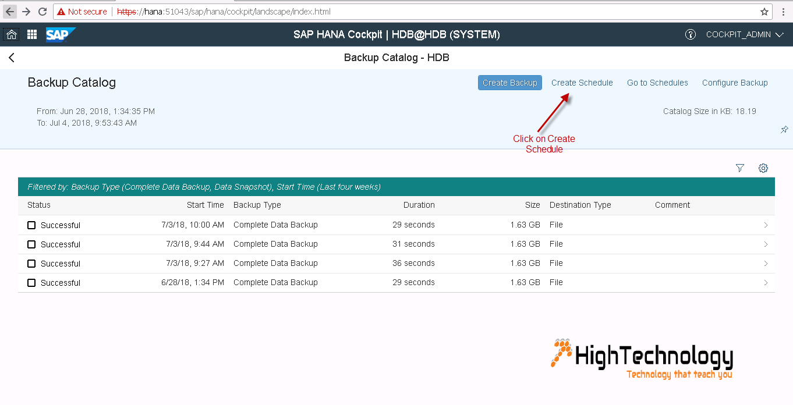The width and height of the screenshot is (793, 405).
Task: Expand details of the 9:44 AM backup row
Action: [x=766, y=244]
